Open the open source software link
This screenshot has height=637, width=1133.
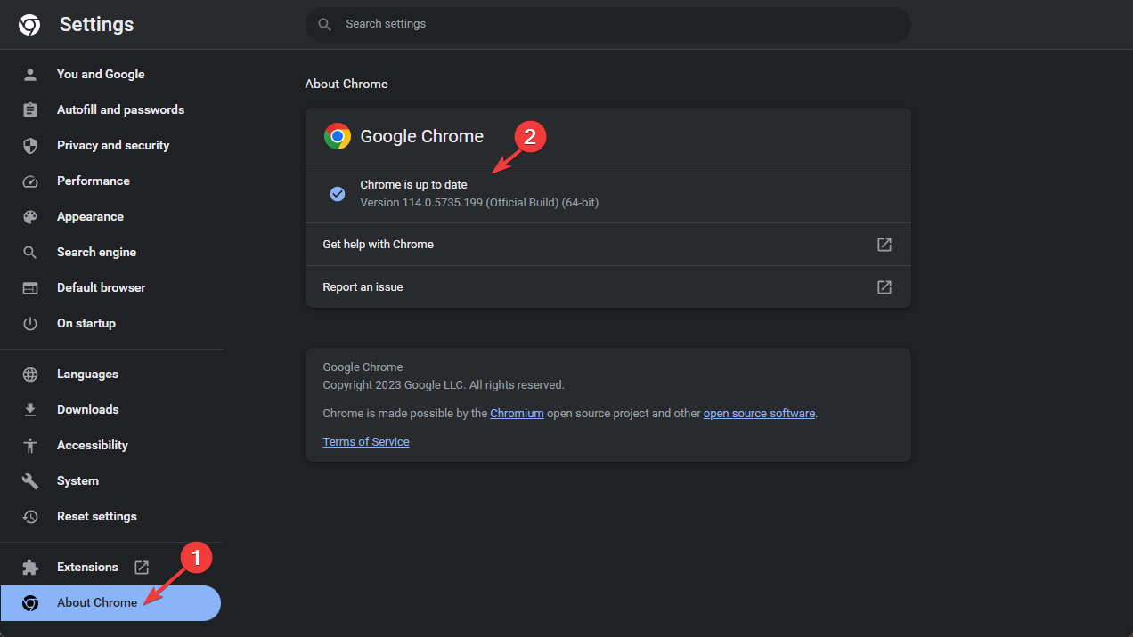tap(759, 413)
